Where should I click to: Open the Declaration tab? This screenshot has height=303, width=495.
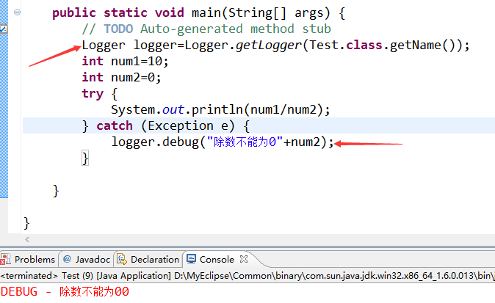148,259
